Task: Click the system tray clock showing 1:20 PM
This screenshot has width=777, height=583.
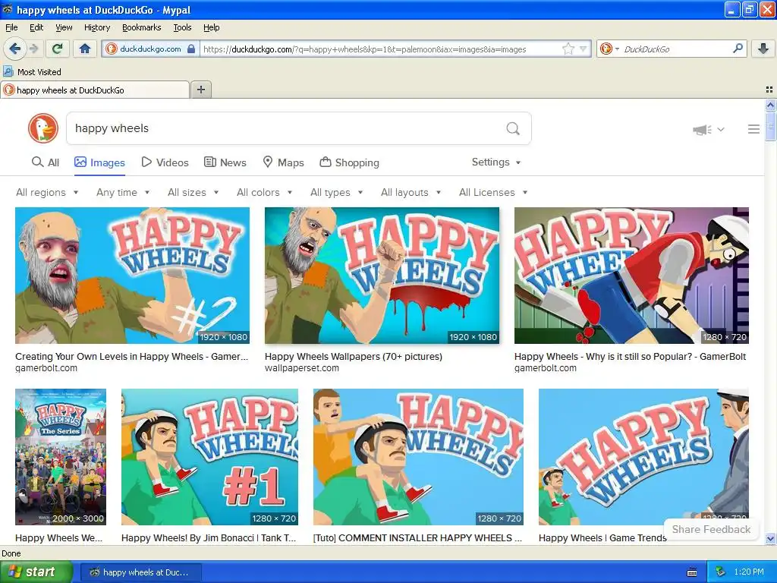Action: (x=749, y=572)
